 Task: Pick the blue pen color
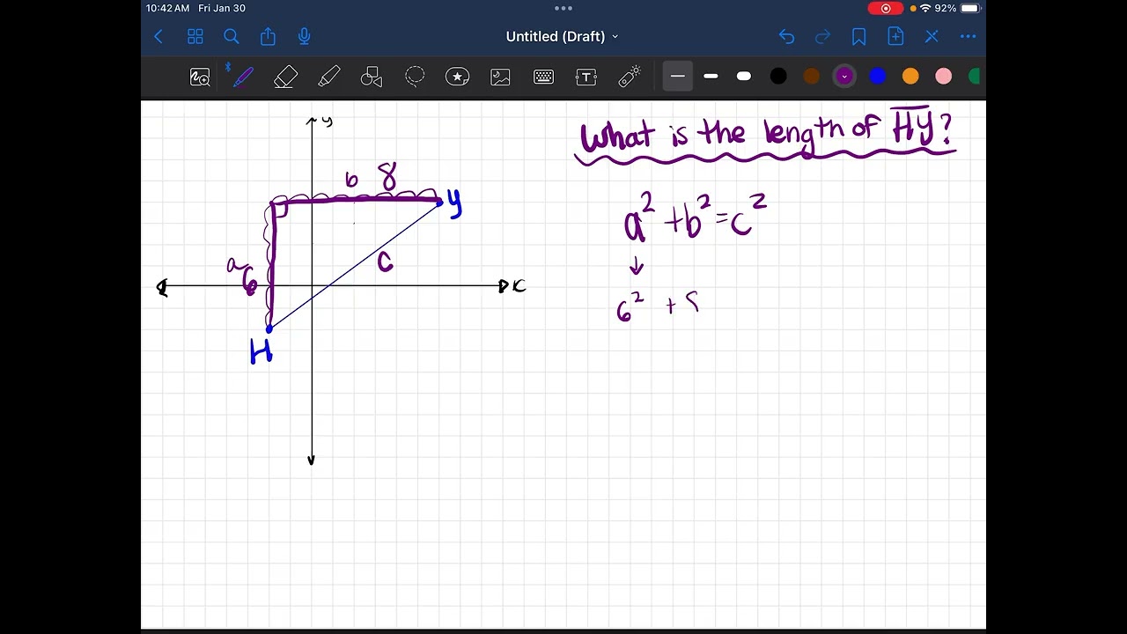tap(878, 77)
